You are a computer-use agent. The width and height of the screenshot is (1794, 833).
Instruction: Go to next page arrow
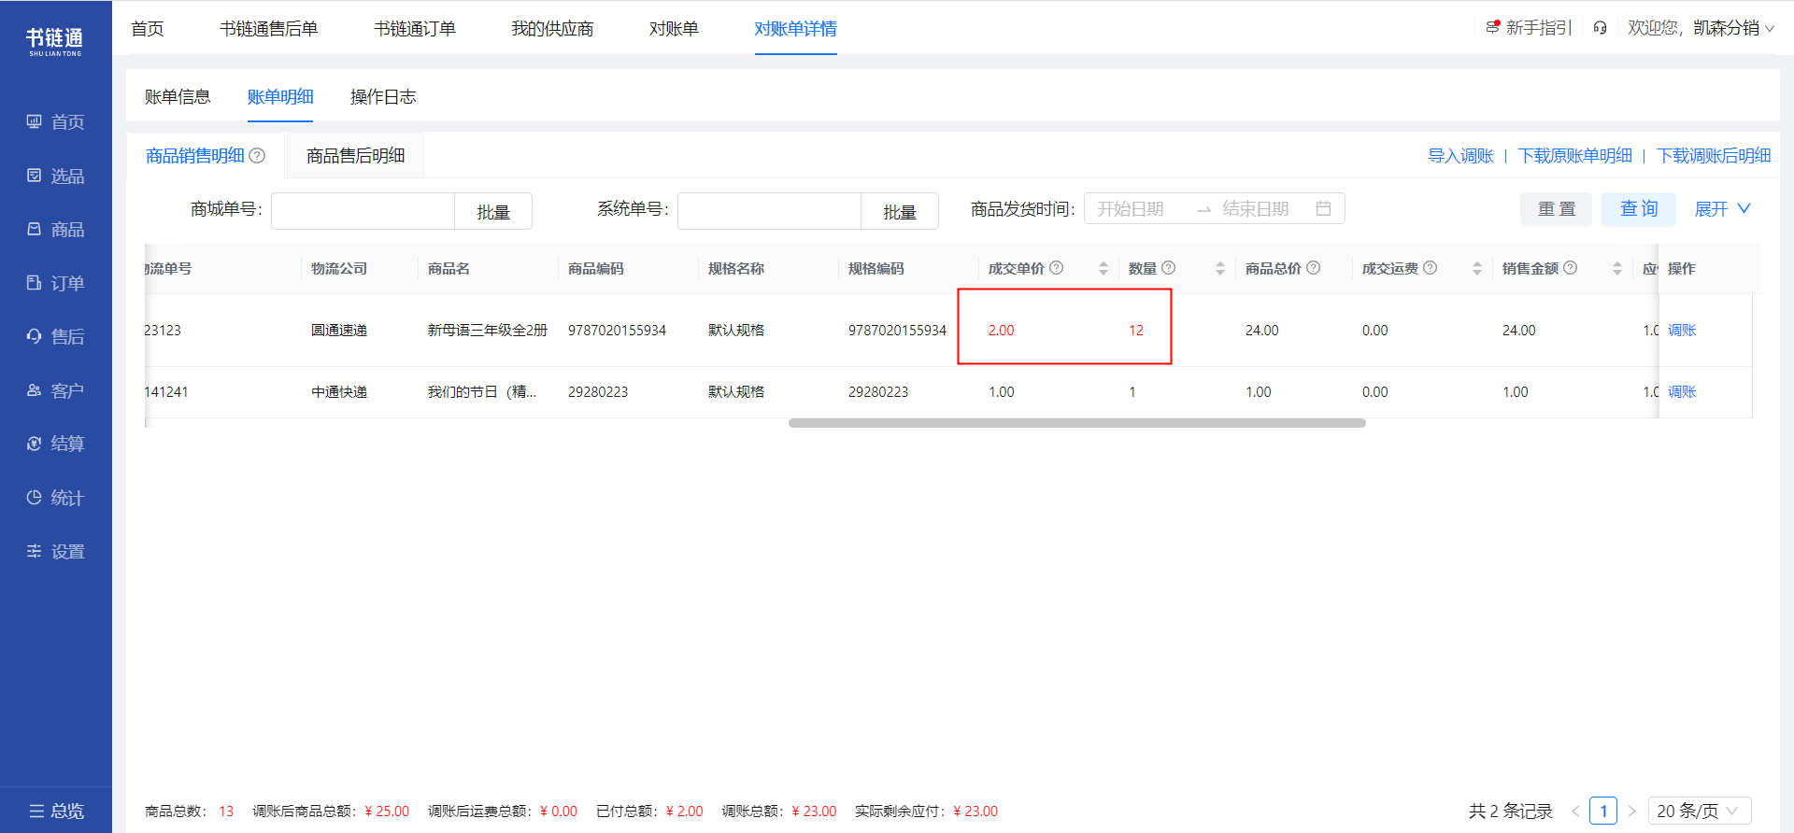tap(1631, 811)
